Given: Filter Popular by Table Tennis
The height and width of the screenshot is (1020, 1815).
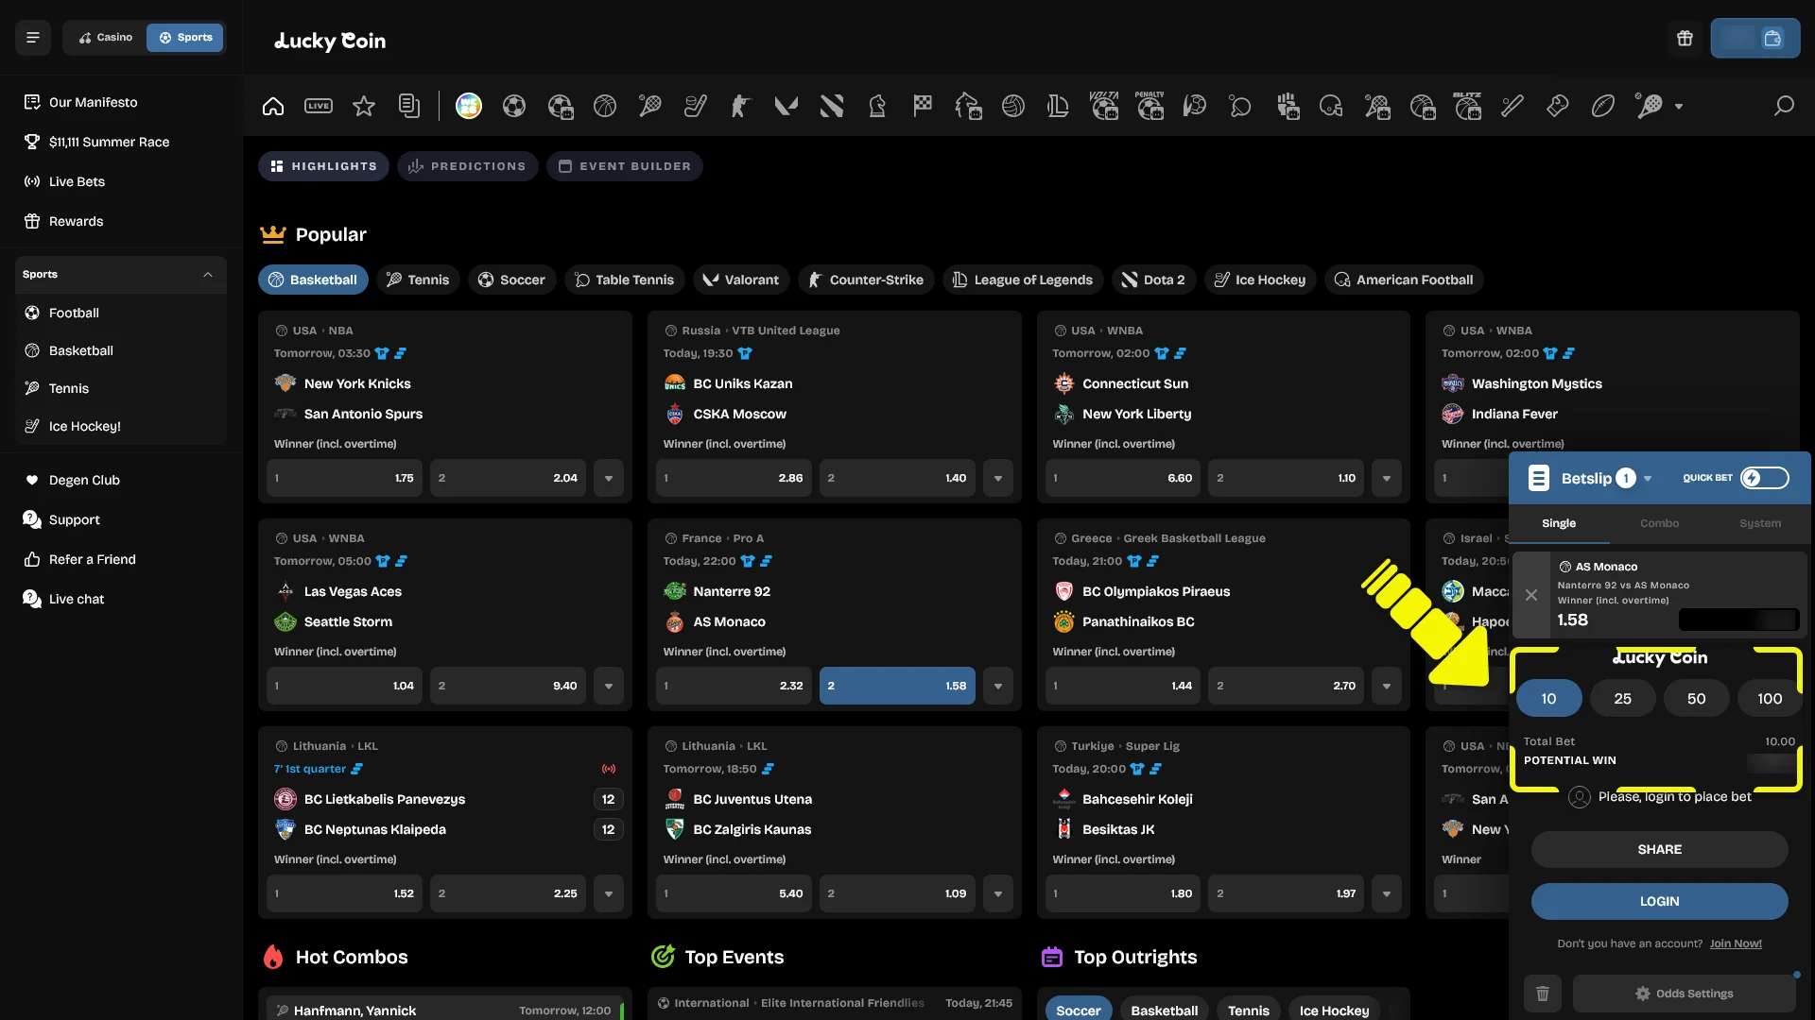Looking at the screenshot, I should pyautogui.click(x=625, y=280).
